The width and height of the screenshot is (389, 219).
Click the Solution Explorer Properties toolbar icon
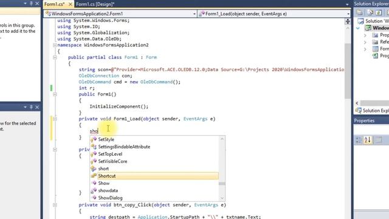tap(359, 12)
